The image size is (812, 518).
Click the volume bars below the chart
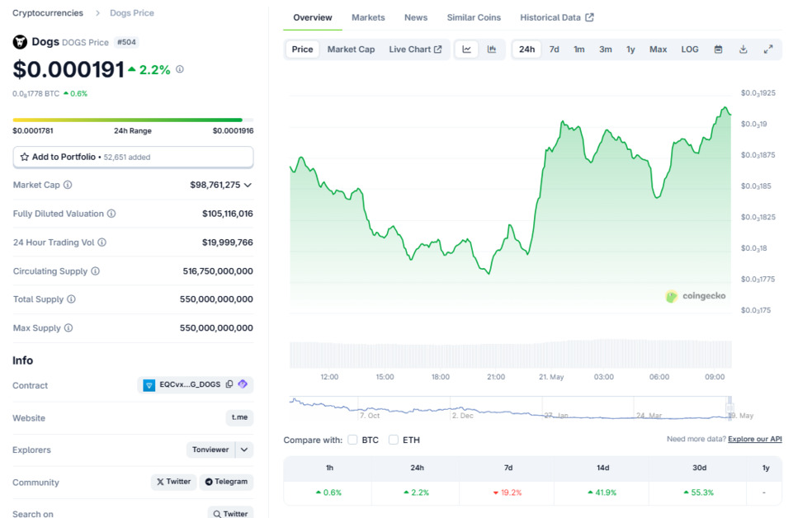tap(510, 354)
